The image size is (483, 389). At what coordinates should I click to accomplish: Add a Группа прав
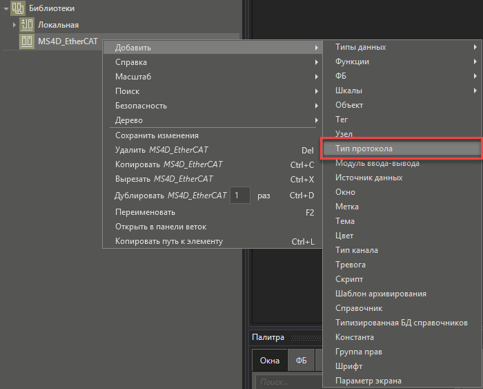coord(402,352)
